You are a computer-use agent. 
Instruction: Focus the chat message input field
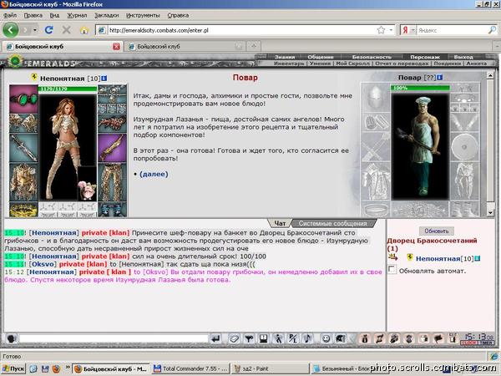click(x=114, y=338)
